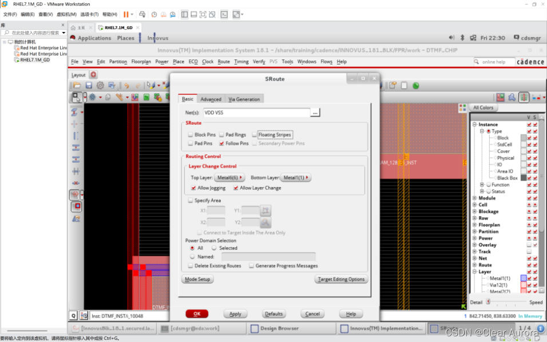
Task: Select the ruler measurement tool icon
Action: point(120,97)
